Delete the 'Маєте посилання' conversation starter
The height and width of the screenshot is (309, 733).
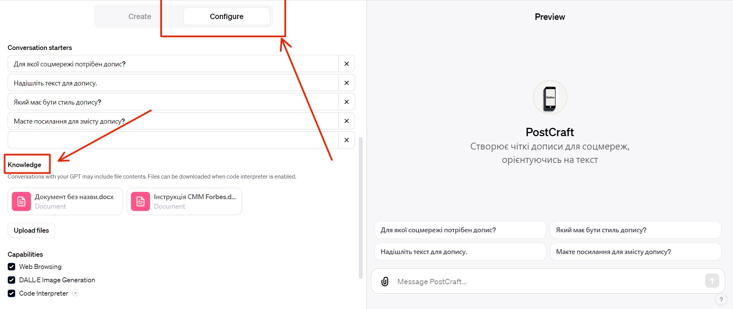tap(346, 121)
